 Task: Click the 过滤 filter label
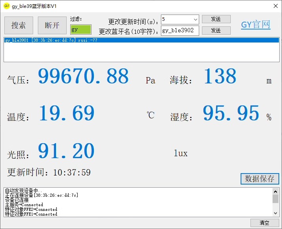point(76,19)
